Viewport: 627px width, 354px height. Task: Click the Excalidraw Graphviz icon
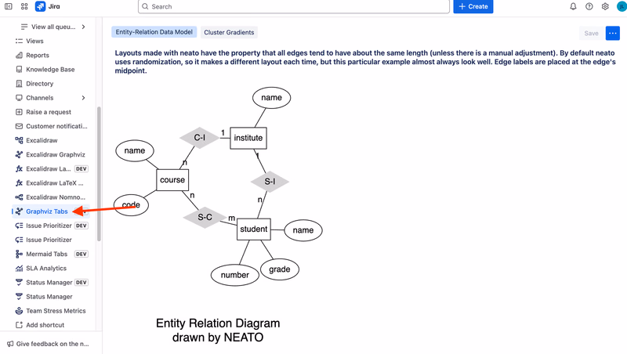tap(19, 154)
